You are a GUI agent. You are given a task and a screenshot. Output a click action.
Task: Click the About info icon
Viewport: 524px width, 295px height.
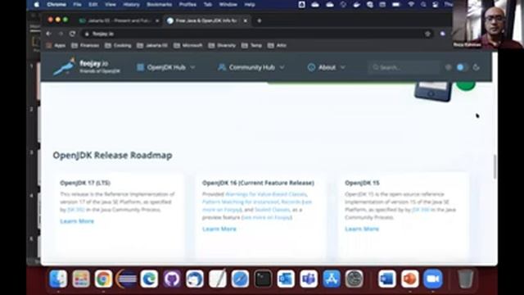tap(311, 67)
